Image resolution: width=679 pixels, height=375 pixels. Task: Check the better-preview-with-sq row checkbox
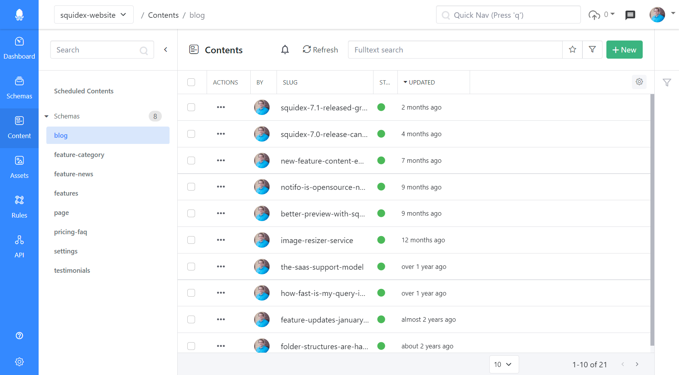[191, 213]
